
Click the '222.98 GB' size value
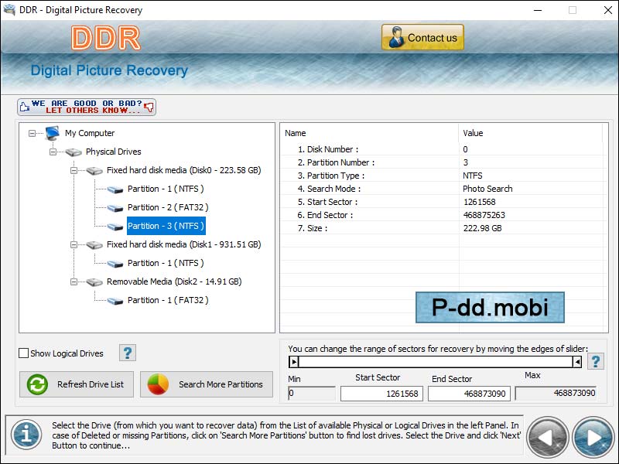pyautogui.click(x=482, y=228)
